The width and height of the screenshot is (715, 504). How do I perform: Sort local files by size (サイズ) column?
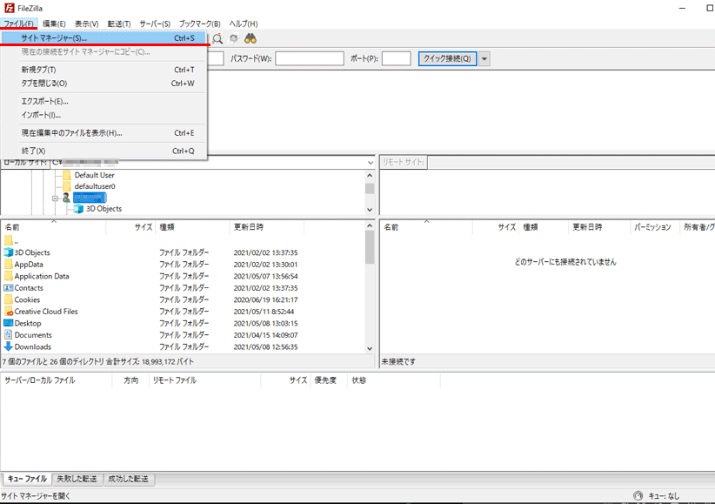pyautogui.click(x=130, y=227)
